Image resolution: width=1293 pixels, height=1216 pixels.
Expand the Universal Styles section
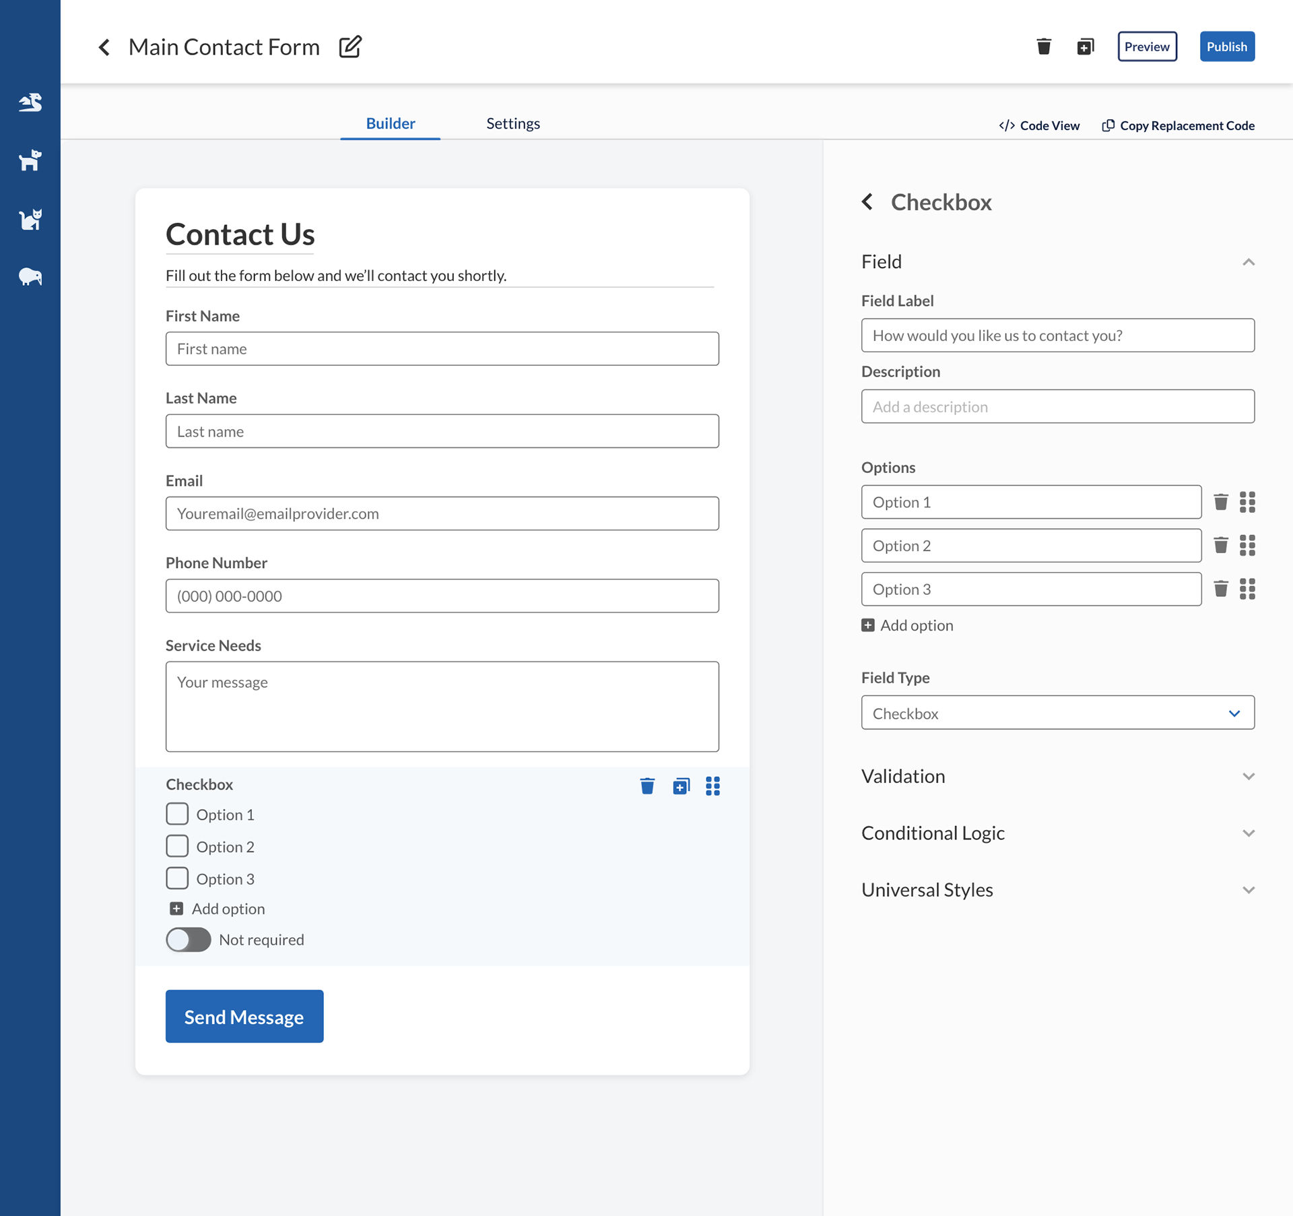pyautogui.click(x=1249, y=891)
